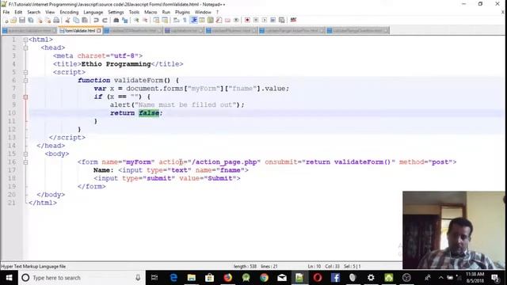Click the last toolbar icon after Save Macro
The image size is (507, 285).
[x=294, y=20]
